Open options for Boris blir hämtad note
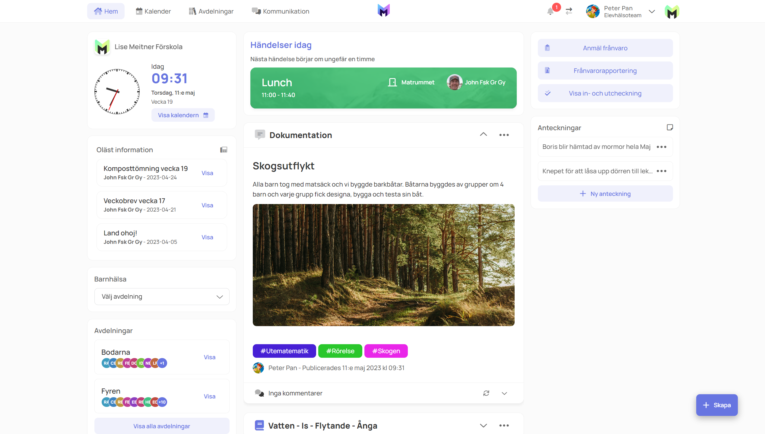 tap(661, 147)
